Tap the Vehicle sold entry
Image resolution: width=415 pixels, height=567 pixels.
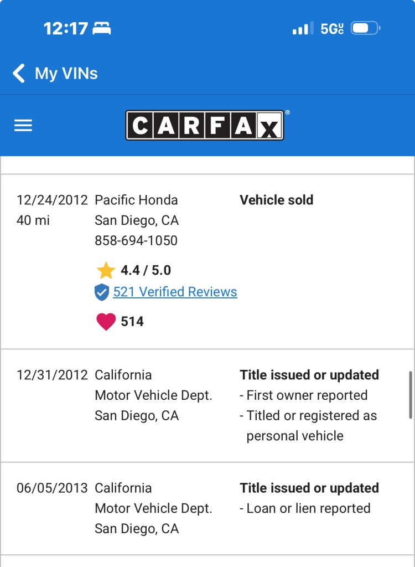tap(276, 200)
